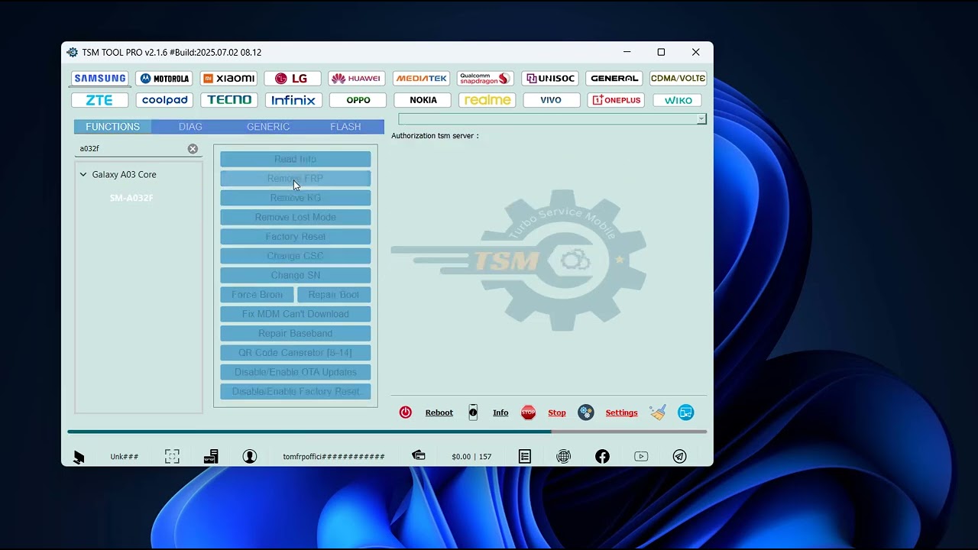Click the Remove KG button
Viewport: 978px width, 550px height.
click(x=296, y=198)
